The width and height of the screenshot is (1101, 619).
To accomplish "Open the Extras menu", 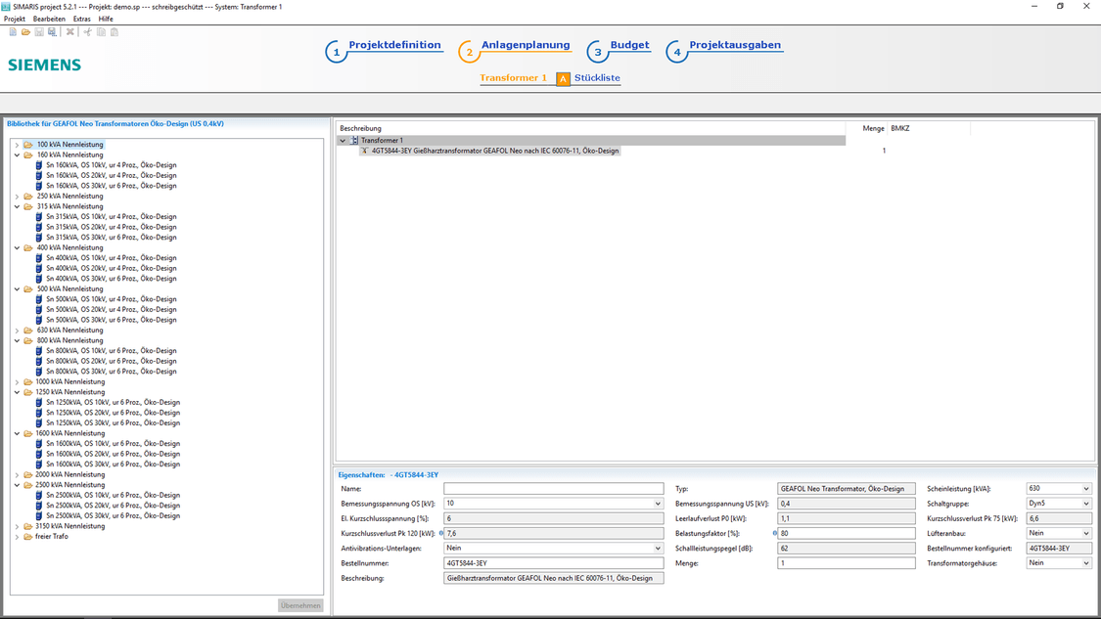I will (80, 19).
